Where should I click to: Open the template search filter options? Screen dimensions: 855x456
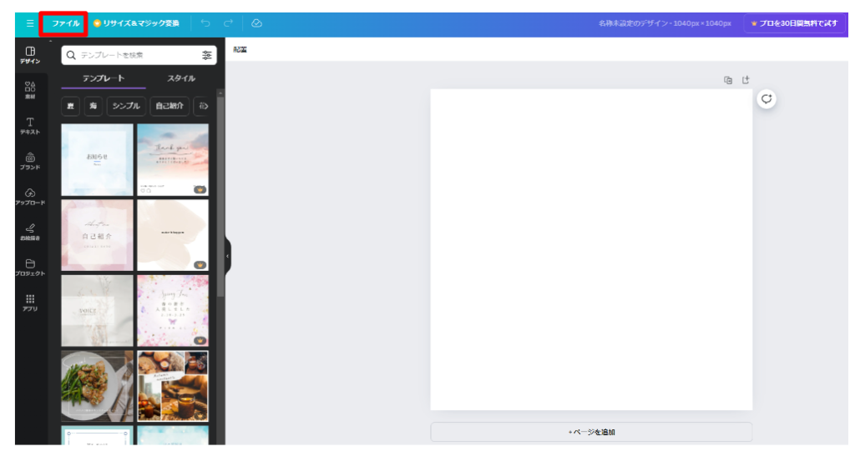tap(207, 55)
